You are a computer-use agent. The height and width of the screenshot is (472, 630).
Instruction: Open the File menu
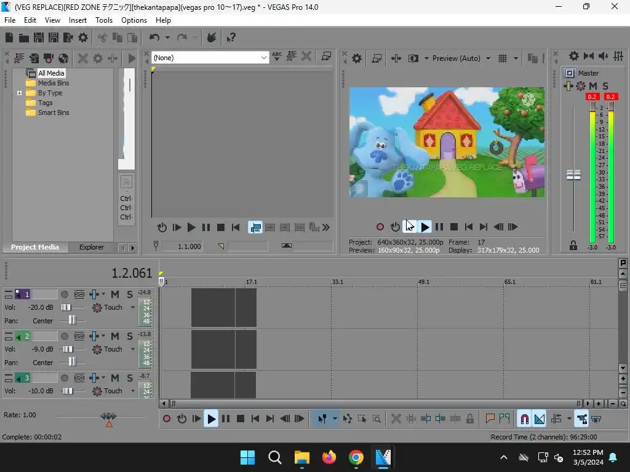10,20
